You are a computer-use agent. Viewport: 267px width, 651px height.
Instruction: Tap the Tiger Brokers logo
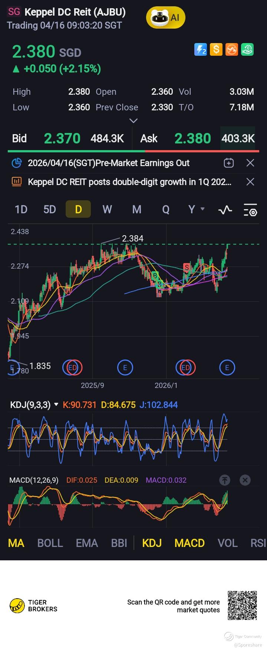tap(33, 605)
